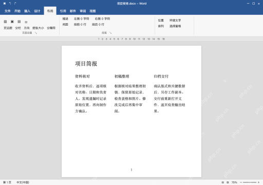The width and height of the screenshot is (263, 185).
Task: Open the 分隔符 breaks option
Action: point(51,28)
